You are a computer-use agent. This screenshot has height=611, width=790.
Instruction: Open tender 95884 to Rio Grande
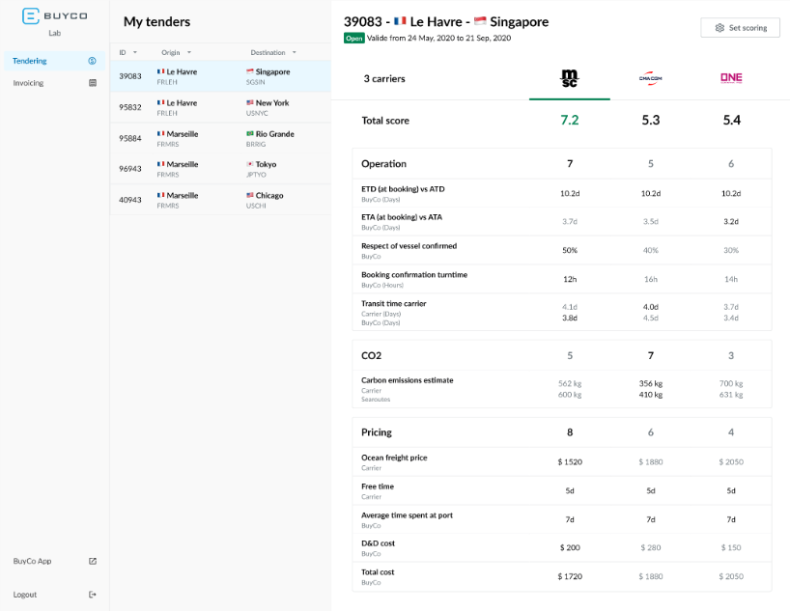tap(219, 138)
